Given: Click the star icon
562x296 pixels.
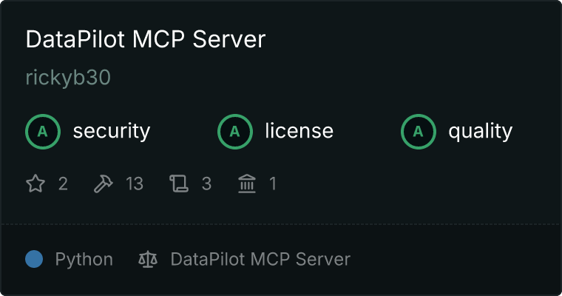Looking at the screenshot, I should [x=35, y=184].
